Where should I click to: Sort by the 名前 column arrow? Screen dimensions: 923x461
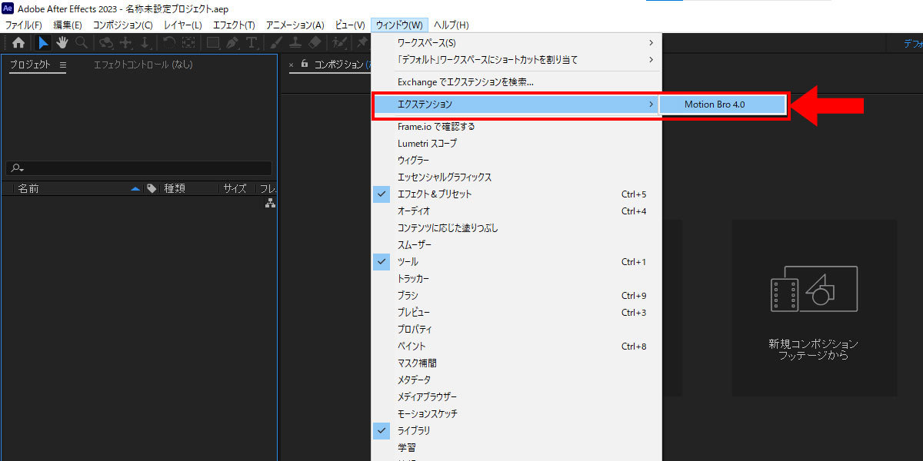[x=136, y=188]
